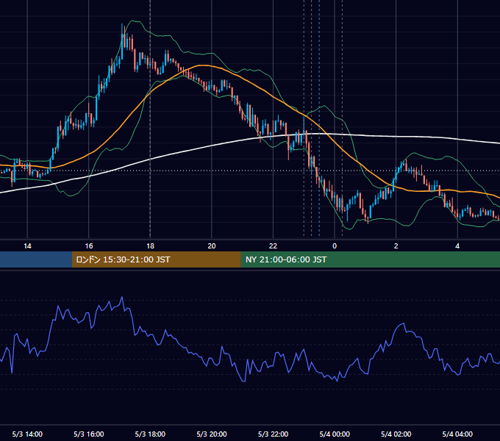The width and height of the screenshot is (500, 441).
Task: Click the 14 hour axis label
Action: (x=27, y=246)
